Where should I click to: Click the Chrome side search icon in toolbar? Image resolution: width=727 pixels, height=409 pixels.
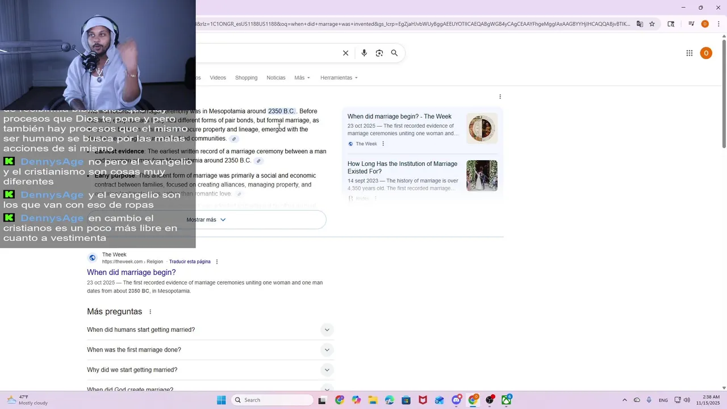point(671,24)
